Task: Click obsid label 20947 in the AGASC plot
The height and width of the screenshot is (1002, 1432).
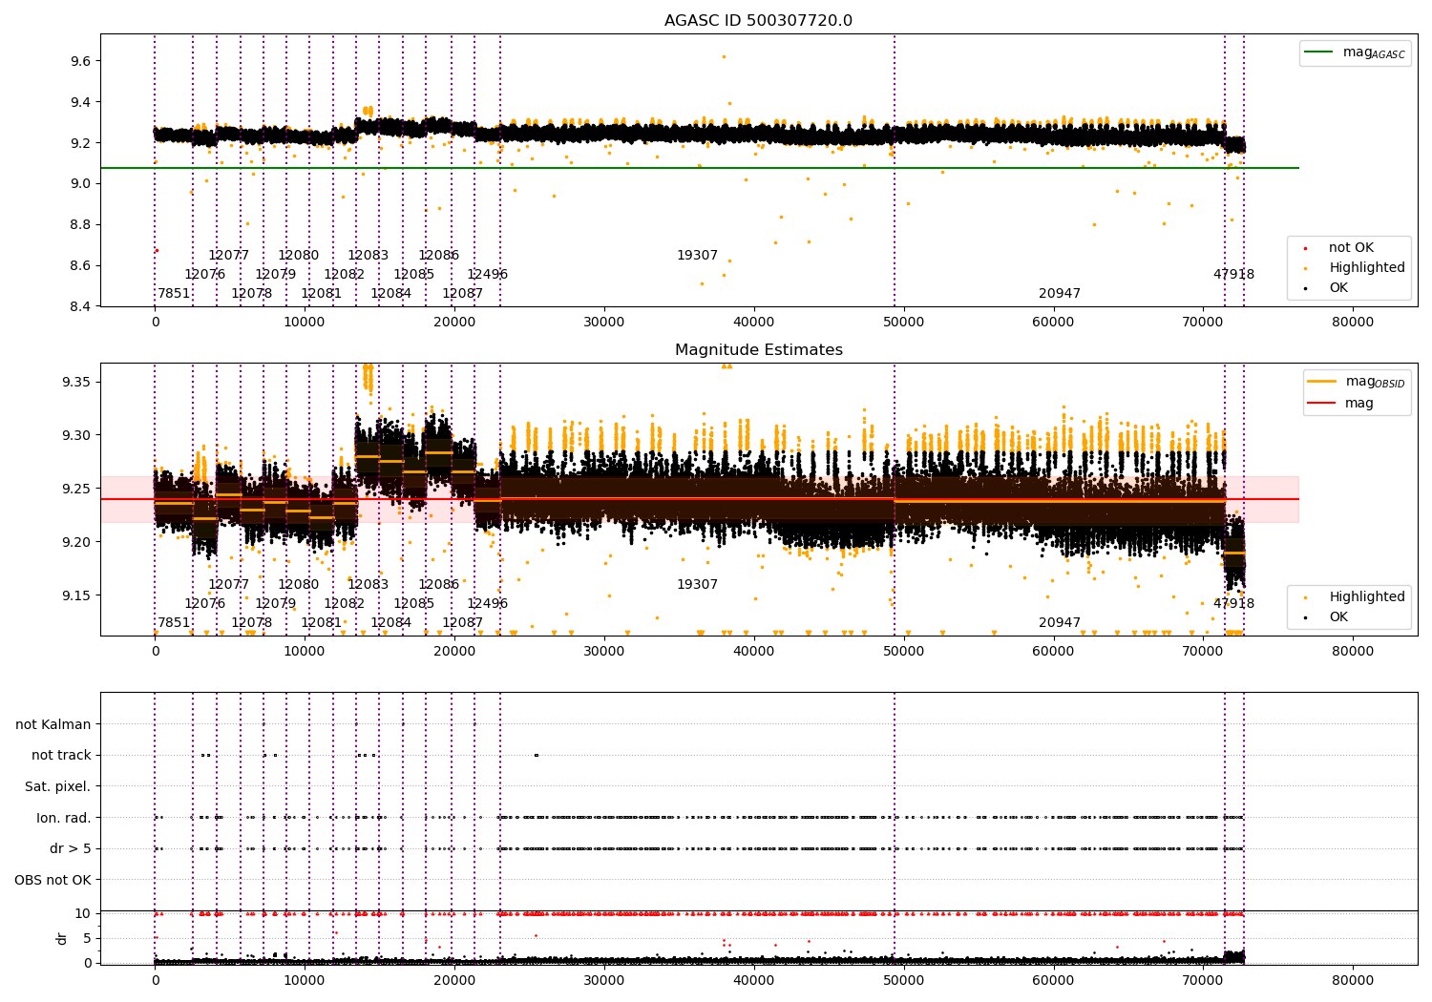Action: coord(1060,294)
